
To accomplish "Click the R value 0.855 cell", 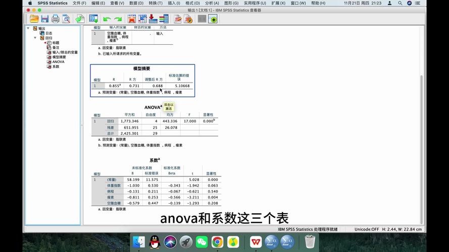I will (115, 86).
